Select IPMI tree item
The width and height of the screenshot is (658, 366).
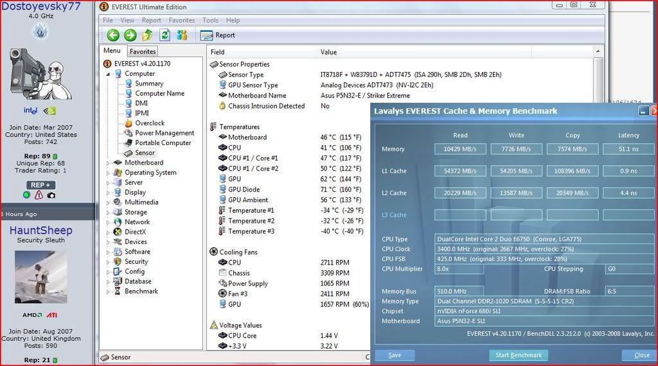142,113
